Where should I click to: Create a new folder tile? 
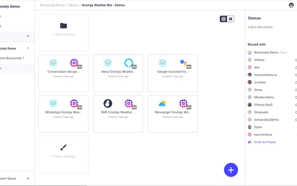[63, 32]
